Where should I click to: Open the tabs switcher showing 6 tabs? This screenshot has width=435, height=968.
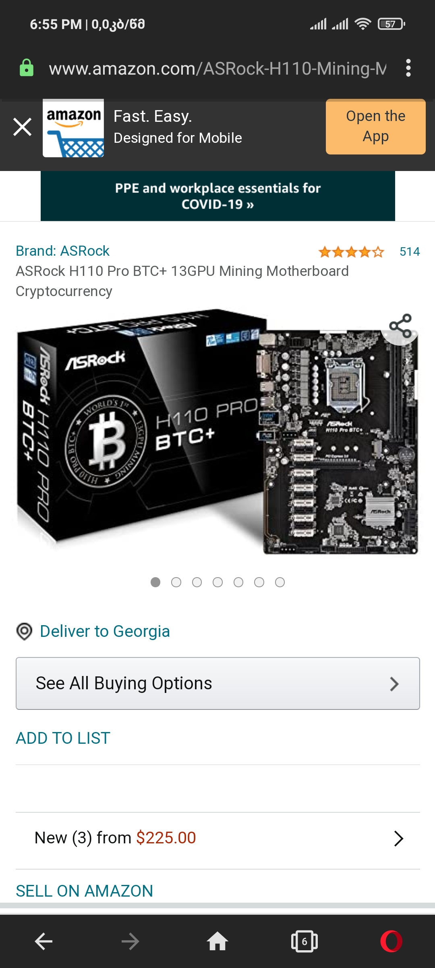tap(304, 942)
